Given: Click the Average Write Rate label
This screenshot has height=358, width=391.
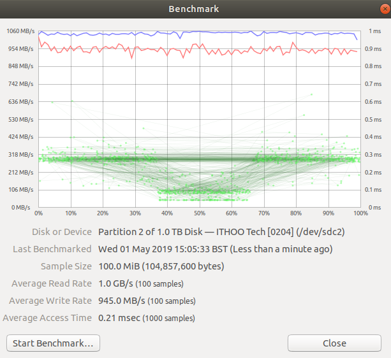Looking at the screenshot, I should (50, 301).
